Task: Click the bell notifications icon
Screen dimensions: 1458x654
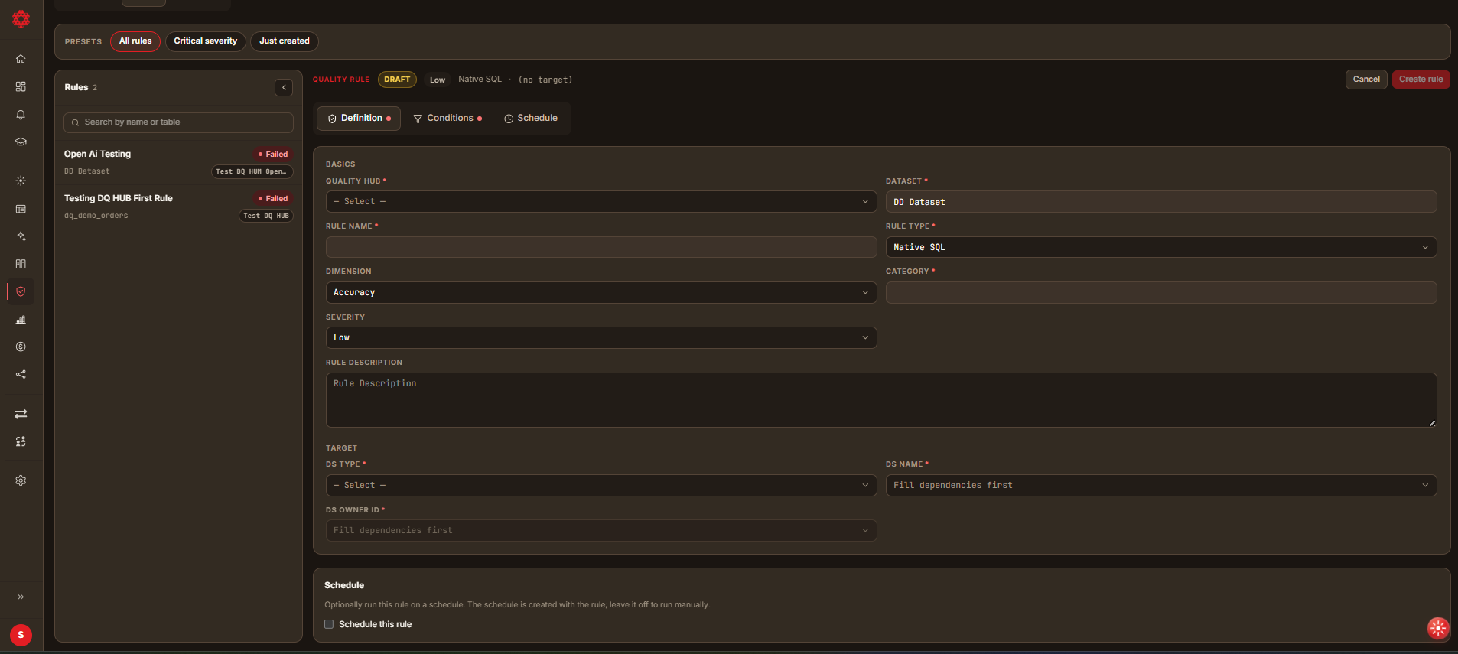Action: click(21, 115)
